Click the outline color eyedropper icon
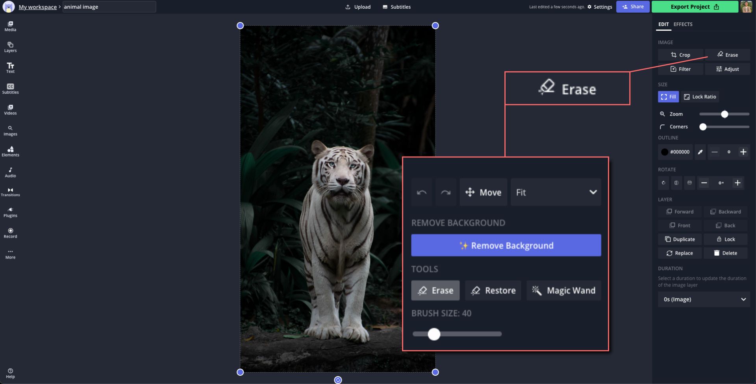 [x=700, y=152]
